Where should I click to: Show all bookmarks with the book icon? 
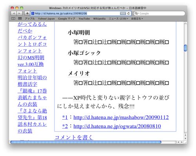[13, 19]
